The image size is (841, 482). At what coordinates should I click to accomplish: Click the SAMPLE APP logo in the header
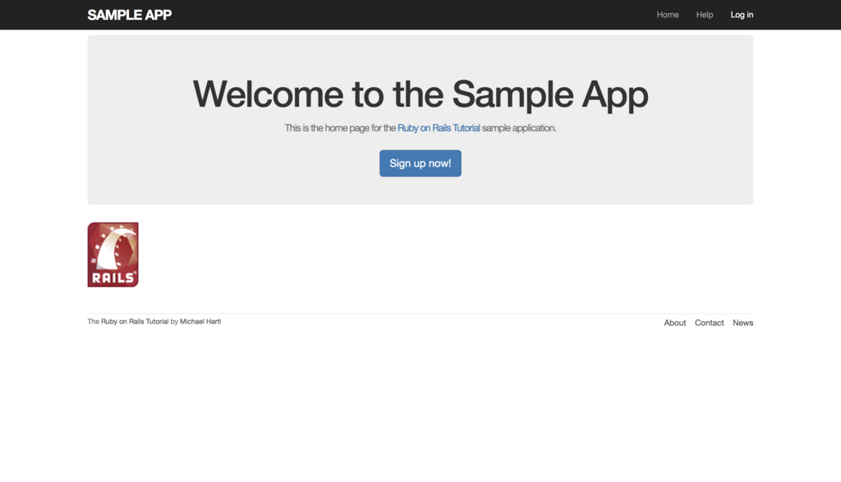[129, 15]
